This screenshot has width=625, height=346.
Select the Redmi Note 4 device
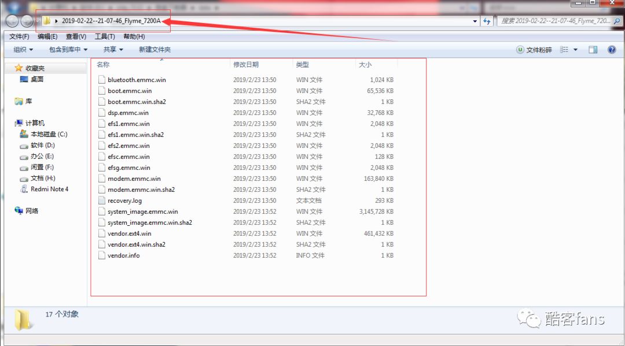pos(49,189)
